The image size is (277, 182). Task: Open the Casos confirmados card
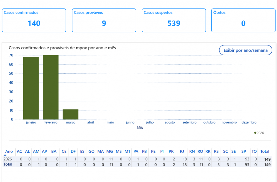(x=34, y=20)
